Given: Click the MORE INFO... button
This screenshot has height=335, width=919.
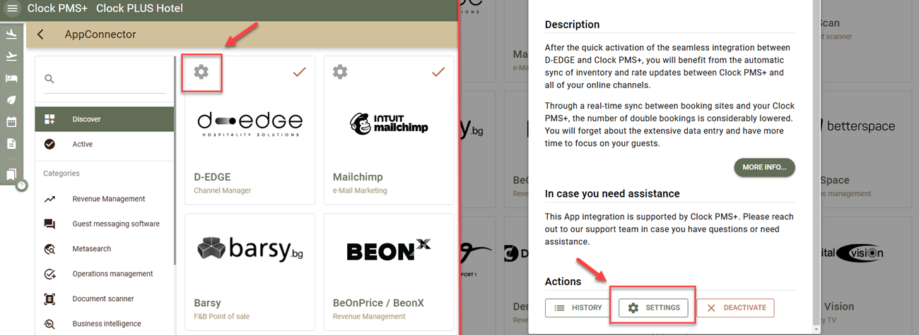Looking at the screenshot, I should click(764, 167).
